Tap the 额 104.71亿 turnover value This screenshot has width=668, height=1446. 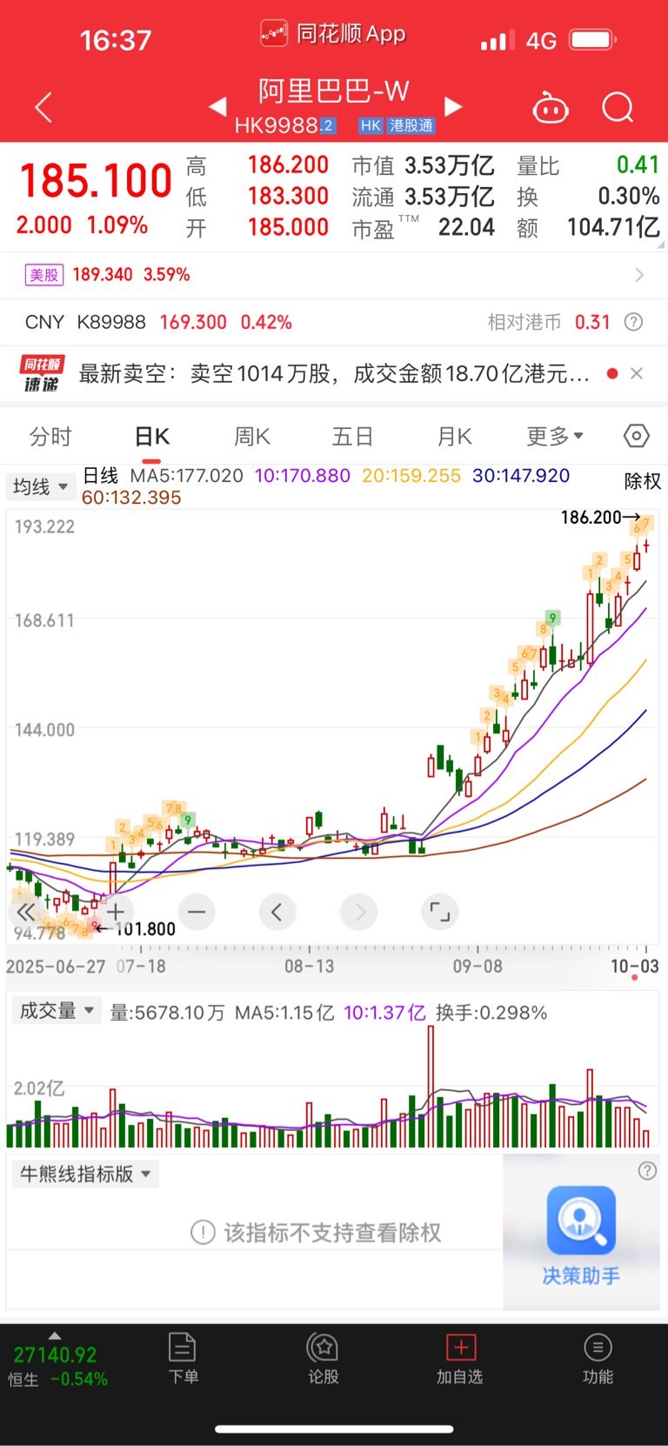(613, 228)
